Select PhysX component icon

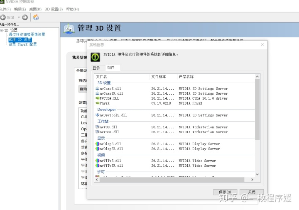[x=97, y=103]
